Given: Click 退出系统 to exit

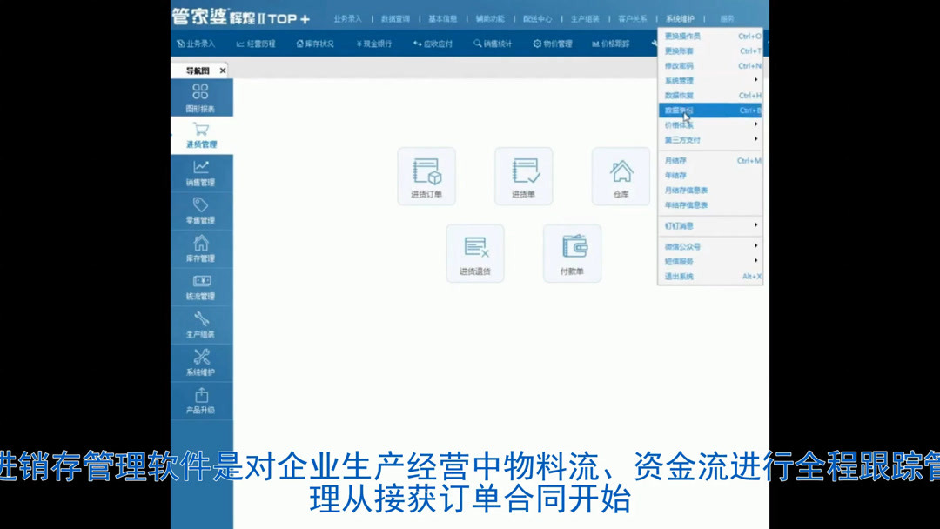Looking at the screenshot, I should [679, 277].
